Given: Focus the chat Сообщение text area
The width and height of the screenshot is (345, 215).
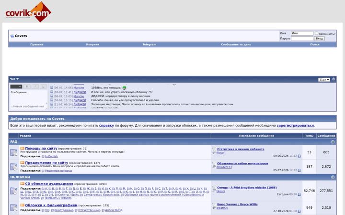Looking at the screenshot, I should click(29, 97).
